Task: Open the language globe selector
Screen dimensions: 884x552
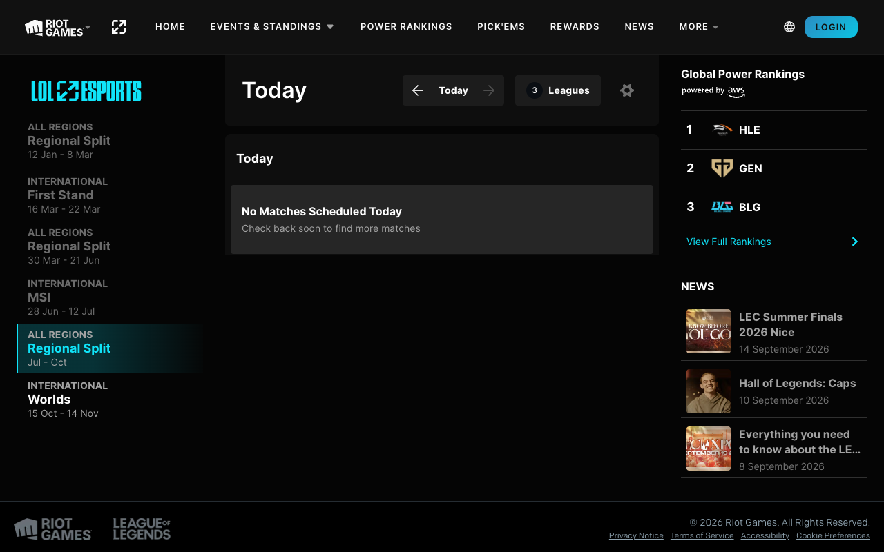Action: click(789, 27)
